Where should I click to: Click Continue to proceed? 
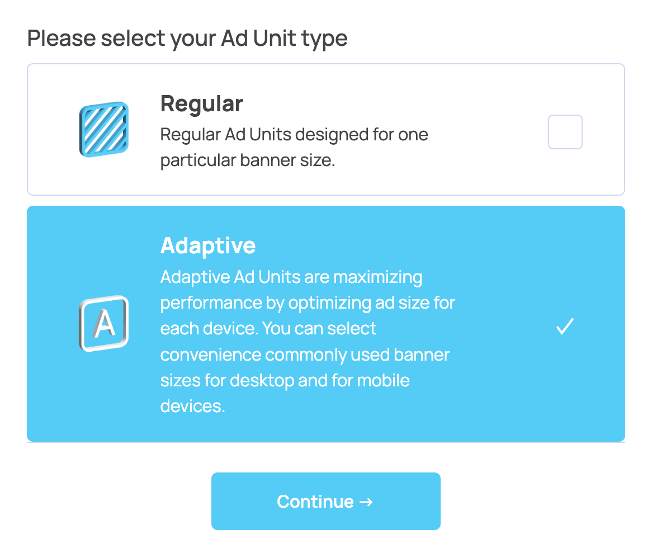(326, 502)
